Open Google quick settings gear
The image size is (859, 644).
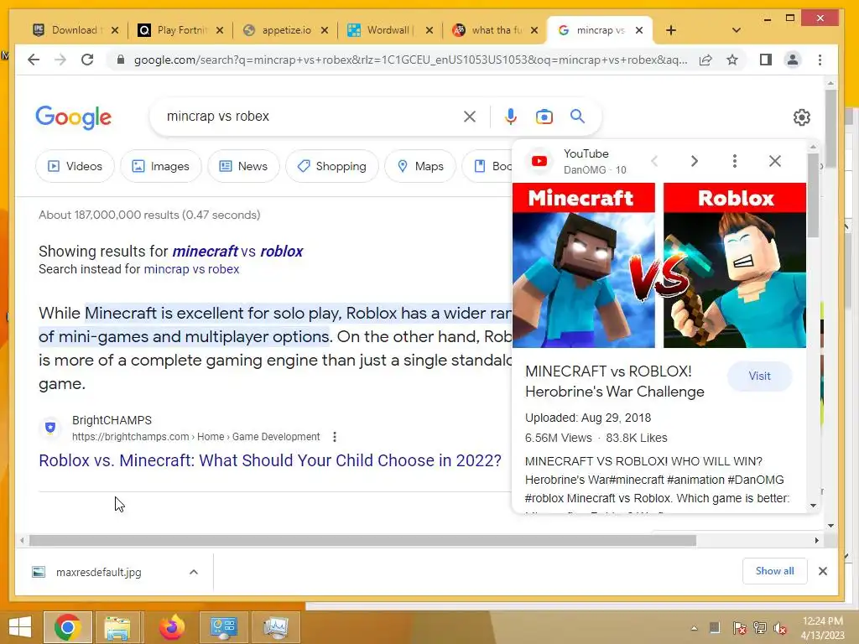click(801, 117)
